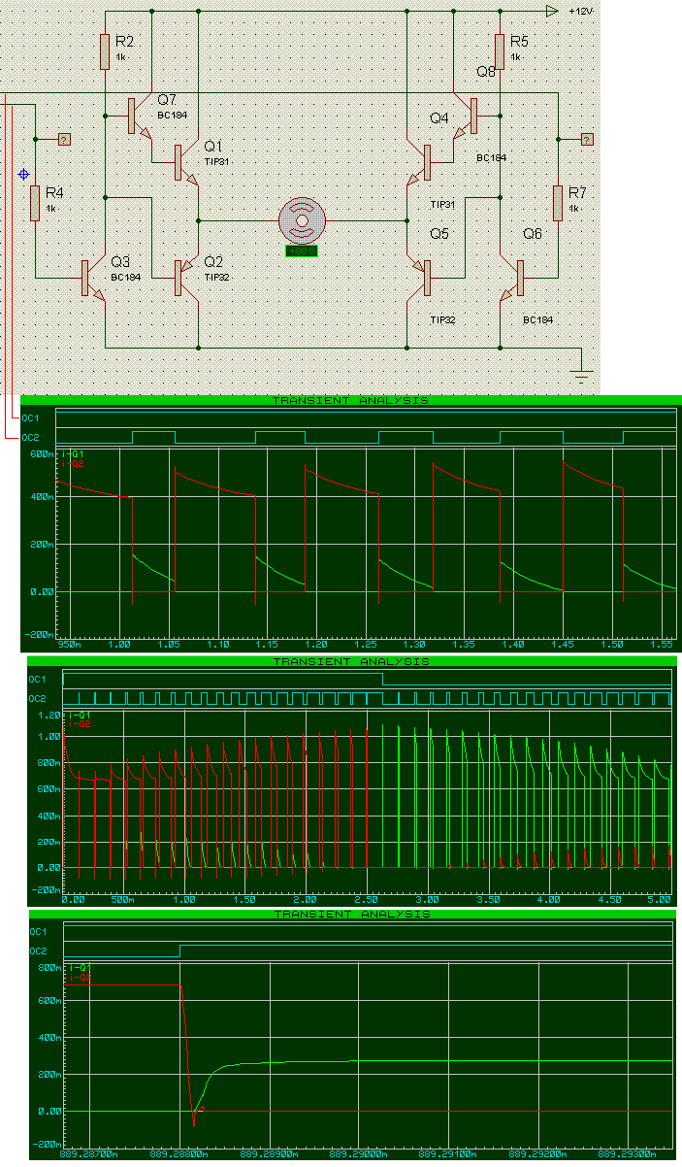Click the Q6 reference label
This screenshot has height=1167, width=682.
click(533, 234)
